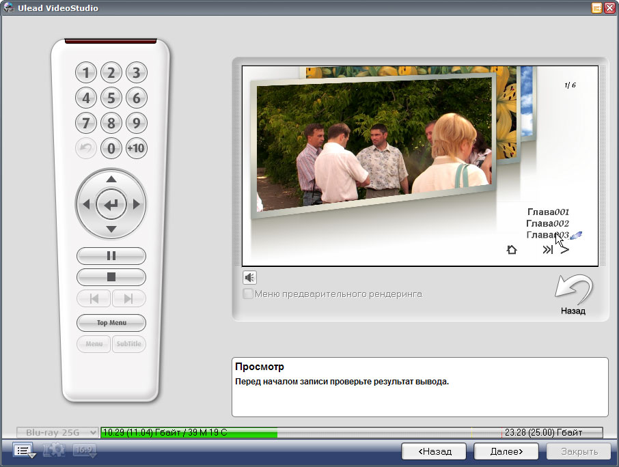Toggle the Меню предварительного рендеринга checkbox
The width and height of the screenshot is (619, 467).
click(x=249, y=294)
